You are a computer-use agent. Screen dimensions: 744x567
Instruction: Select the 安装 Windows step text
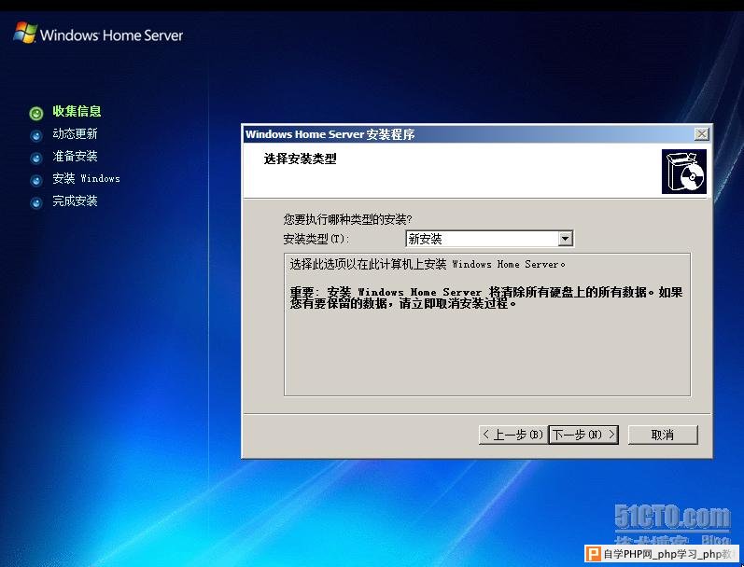(x=86, y=178)
